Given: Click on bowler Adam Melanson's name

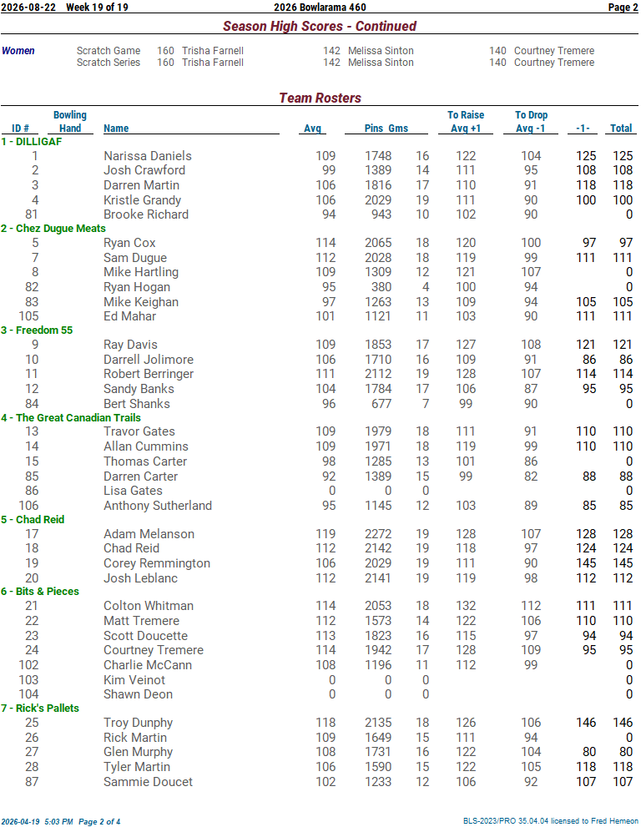Looking at the screenshot, I should (149, 534).
